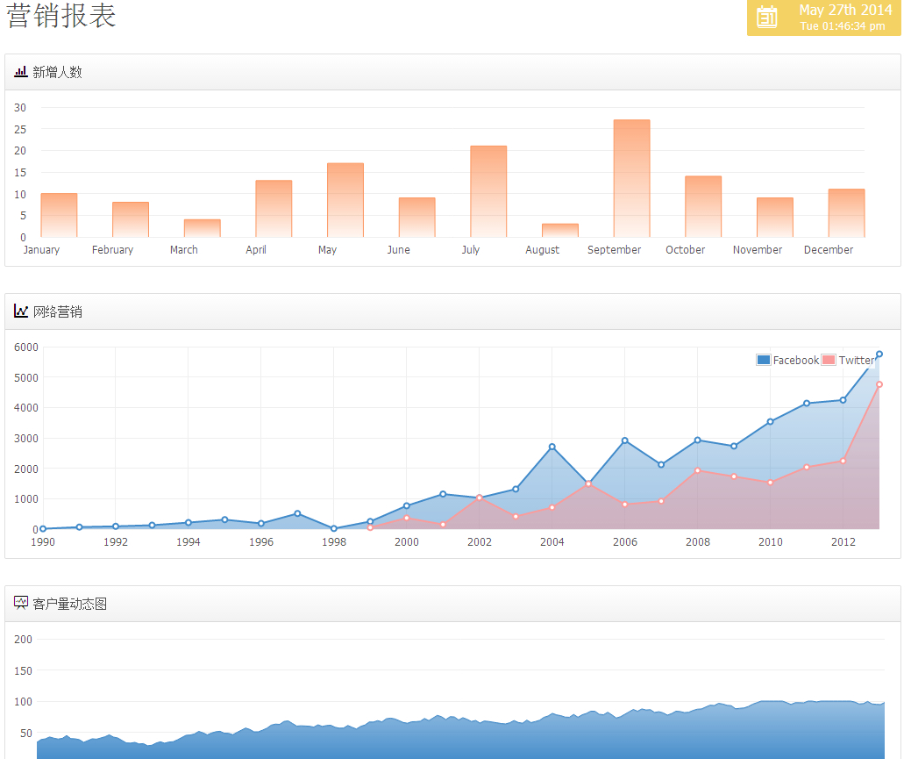This screenshot has width=911, height=759.
Task: Click the May bar in the bar chart
Action: [x=345, y=200]
